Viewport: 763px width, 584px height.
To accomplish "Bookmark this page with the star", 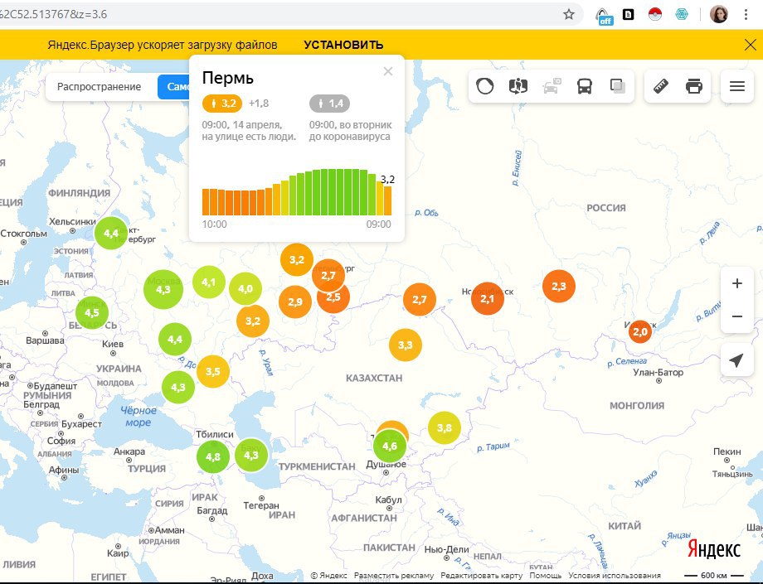I will pyautogui.click(x=569, y=14).
